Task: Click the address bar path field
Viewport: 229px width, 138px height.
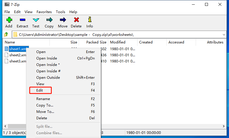Action: point(119,35)
